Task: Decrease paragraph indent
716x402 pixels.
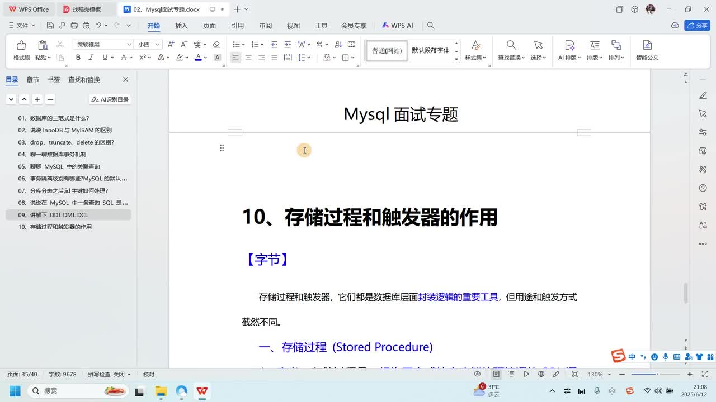Action: (274, 45)
